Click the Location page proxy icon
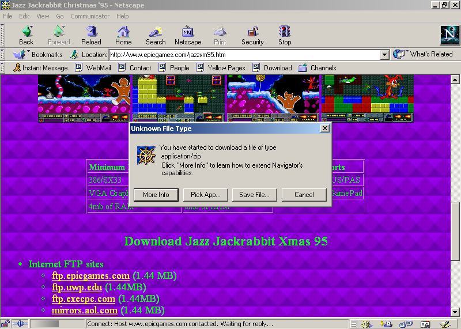 click(x=74, y=55)
